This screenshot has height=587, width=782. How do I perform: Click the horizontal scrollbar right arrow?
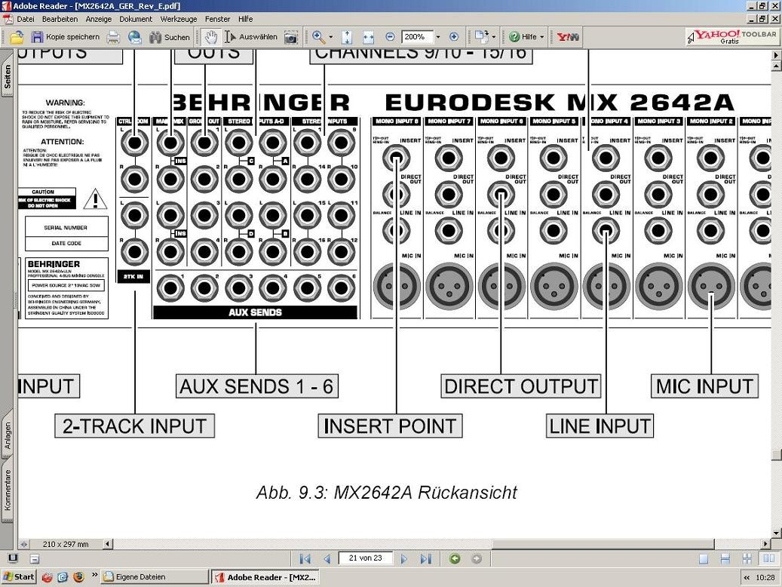point(766,544)
